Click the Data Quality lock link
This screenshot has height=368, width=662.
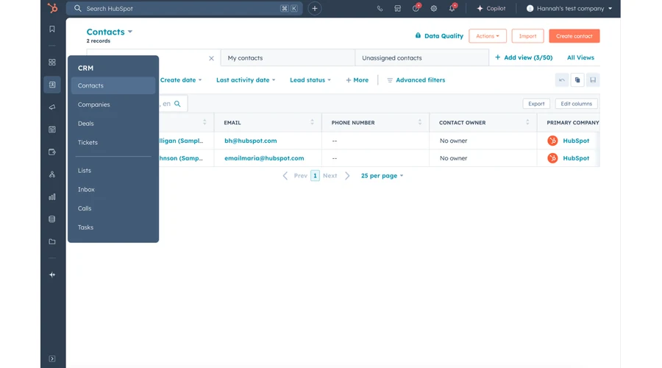tap(439, 36)
